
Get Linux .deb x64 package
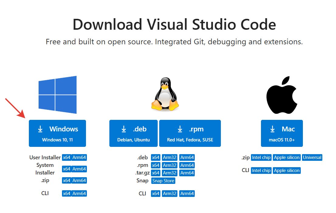(156, 157)
